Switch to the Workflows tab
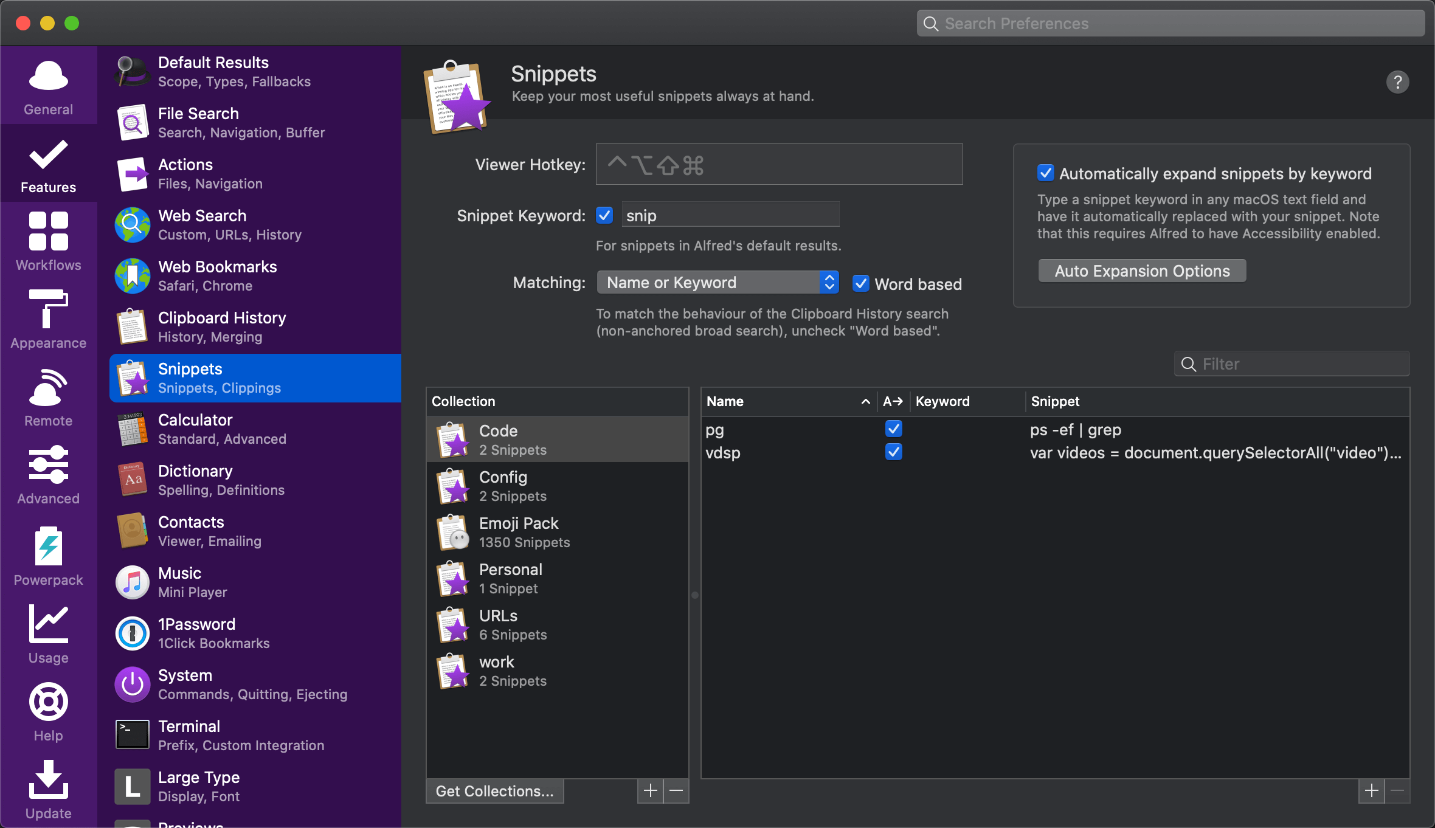 tap(49, 241)
